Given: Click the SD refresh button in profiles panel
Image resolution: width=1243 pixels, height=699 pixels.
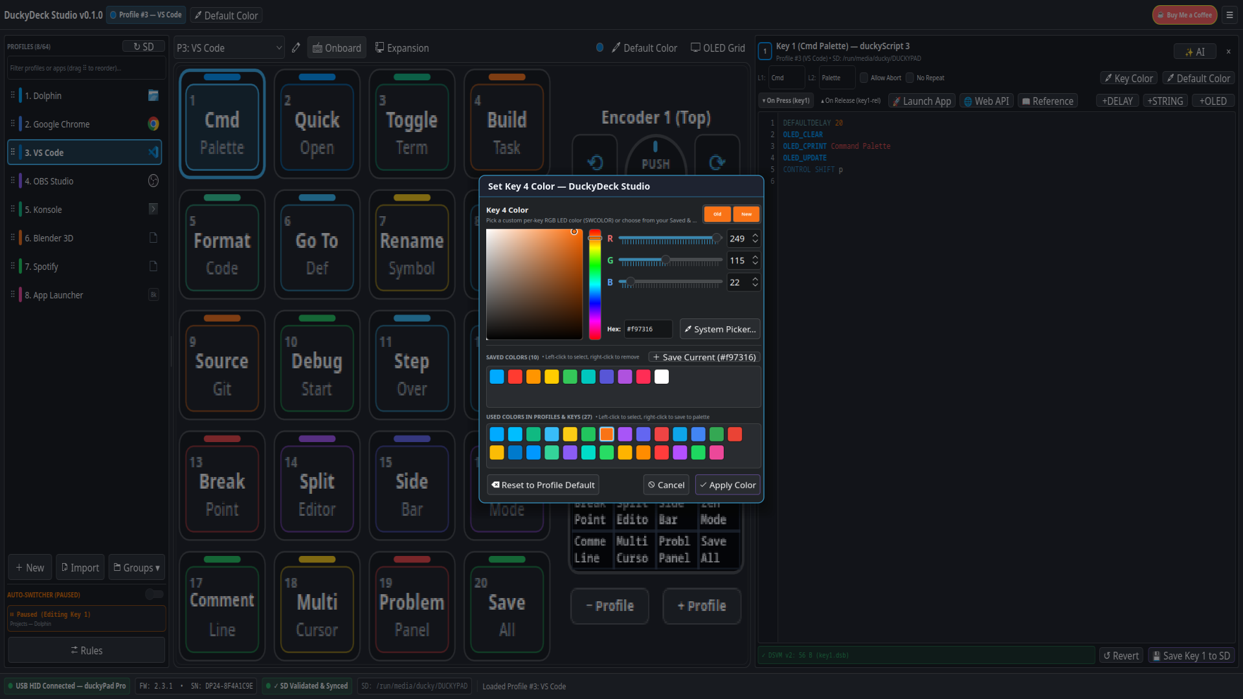Looking at the screenshot, I should (x=144, y=47).
